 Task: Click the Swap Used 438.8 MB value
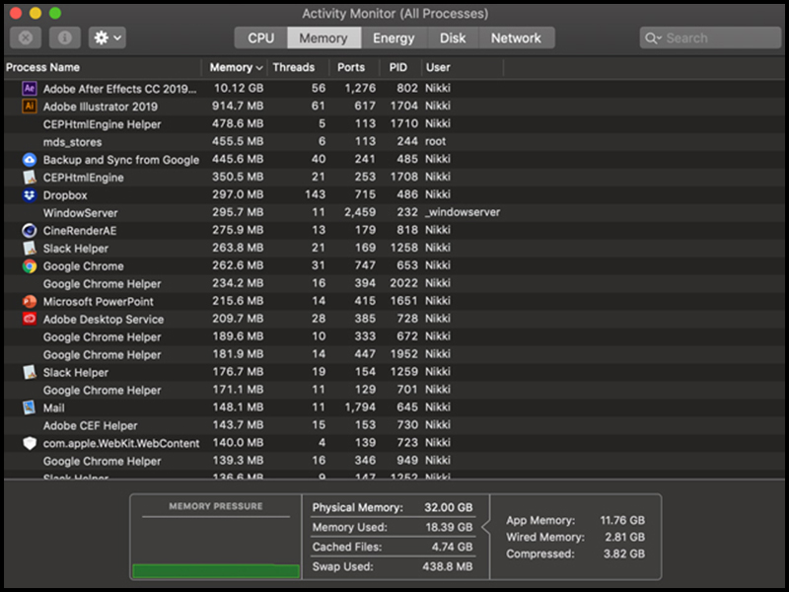tap(448, 566)
